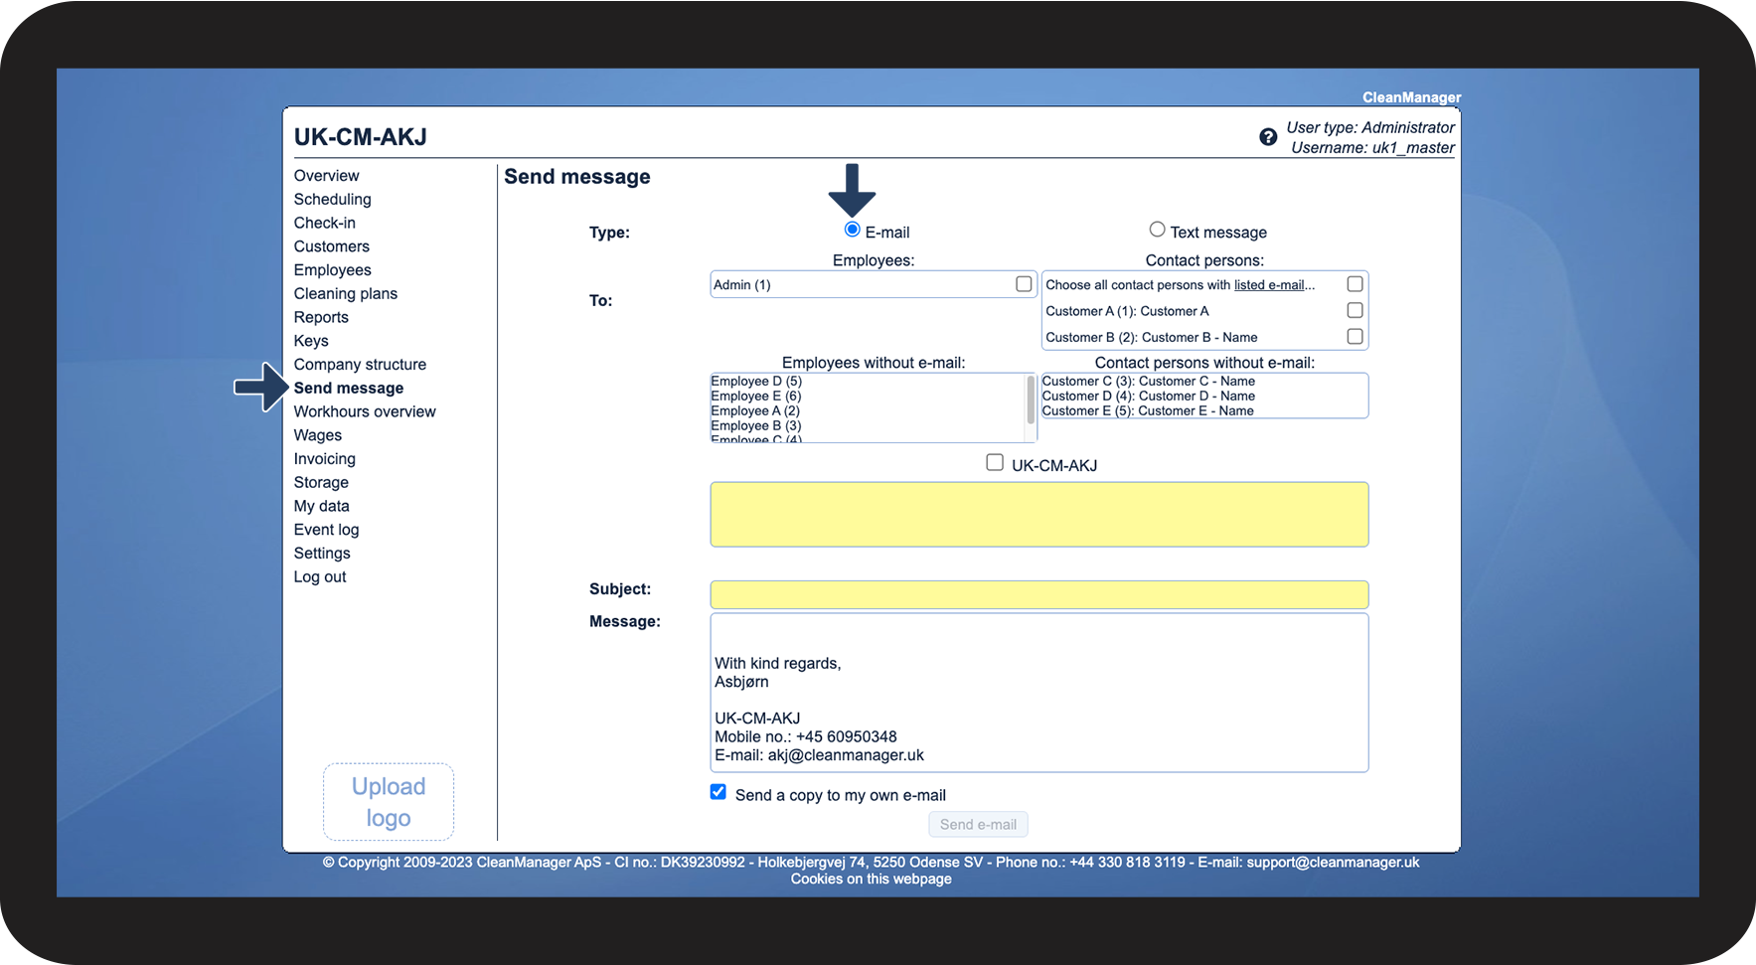Click the Upload logo box
The image size is (1756, 965).
click(389, 802)
